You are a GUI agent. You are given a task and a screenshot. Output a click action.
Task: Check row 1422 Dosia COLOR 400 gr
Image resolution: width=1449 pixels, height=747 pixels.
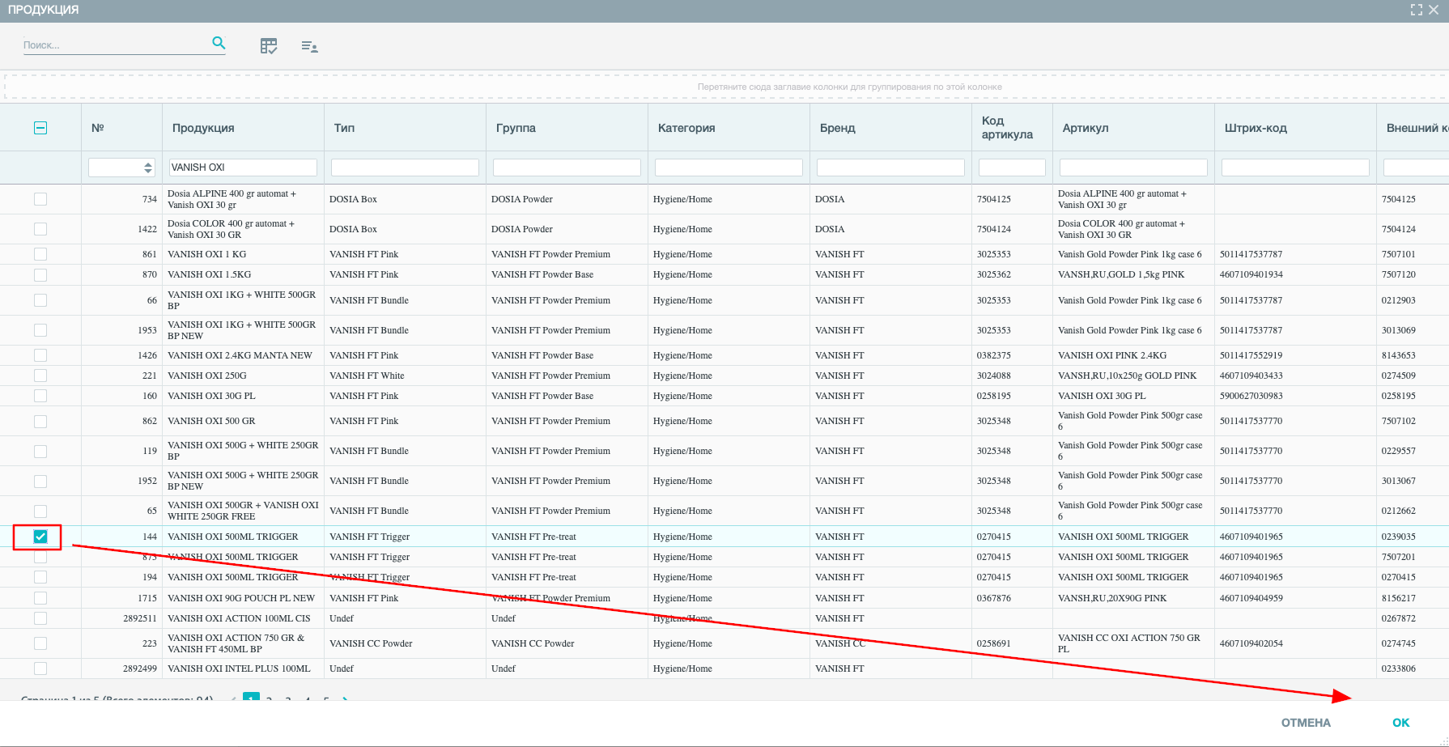point(40,229)
